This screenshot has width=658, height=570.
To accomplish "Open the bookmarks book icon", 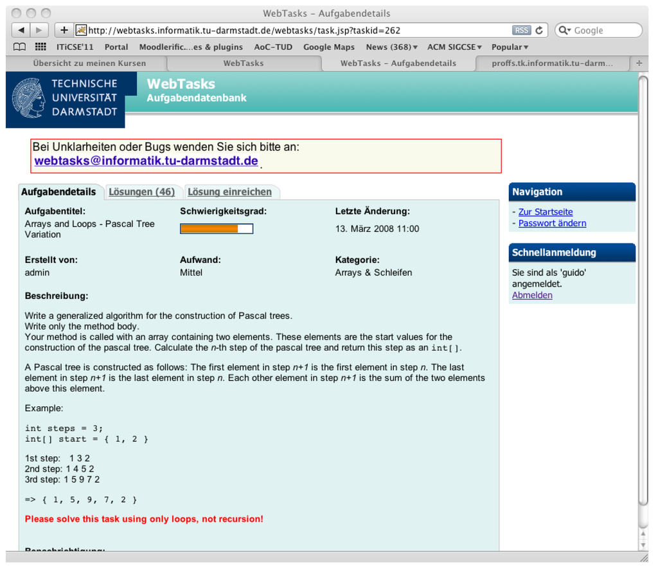I will pyautogui.click(x=20, y=47).
